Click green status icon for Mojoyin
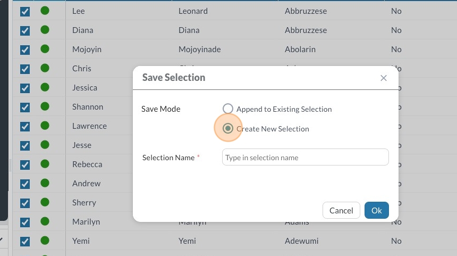Viewport: 457px width, 256px height. click(x=45, y=49)
